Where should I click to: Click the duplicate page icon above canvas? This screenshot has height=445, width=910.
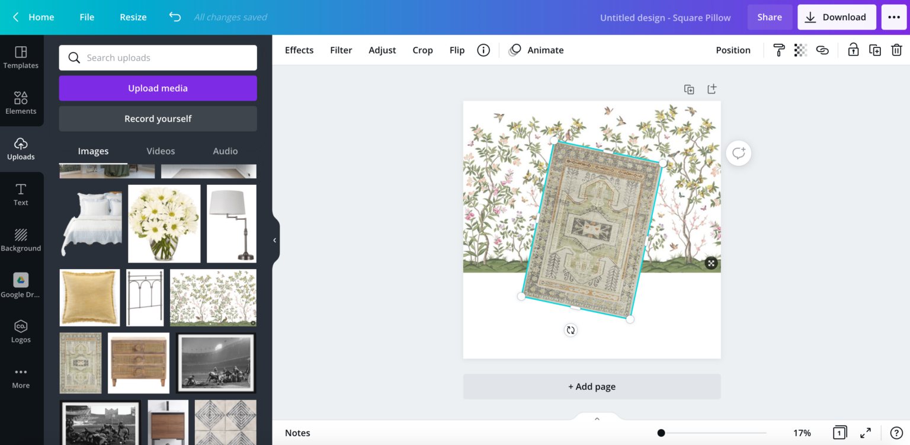pos(689,89)
